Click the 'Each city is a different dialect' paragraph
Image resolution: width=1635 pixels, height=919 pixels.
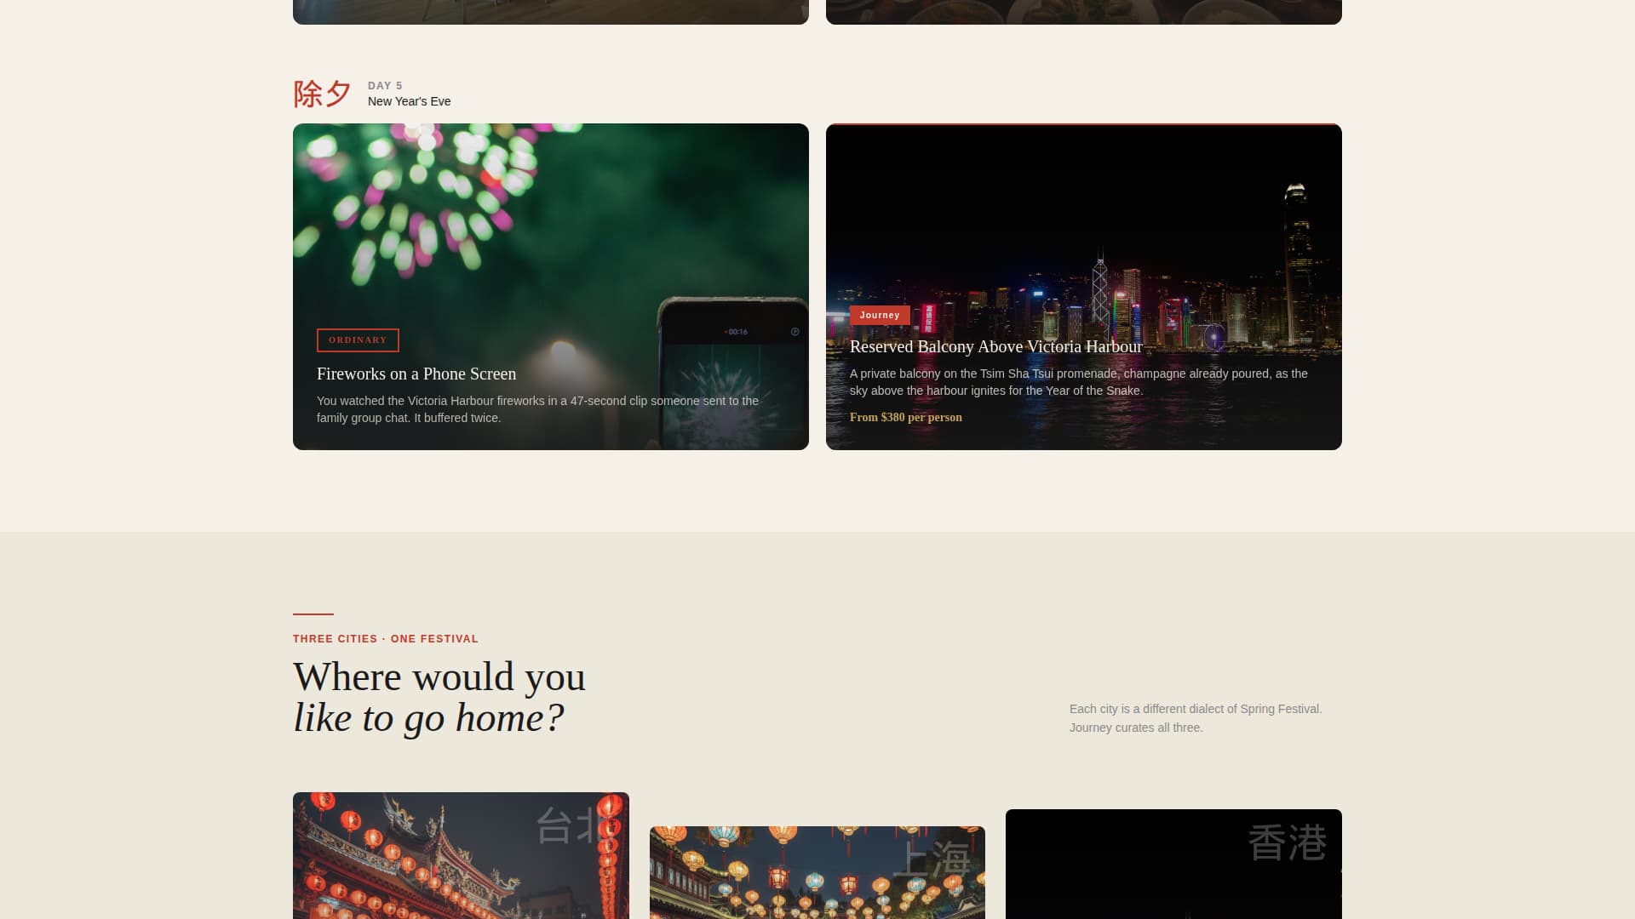(1196, 718)
